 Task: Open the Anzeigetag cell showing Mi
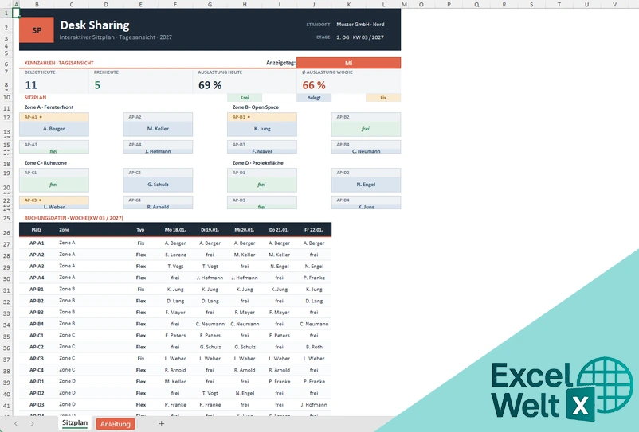[348, 63]
